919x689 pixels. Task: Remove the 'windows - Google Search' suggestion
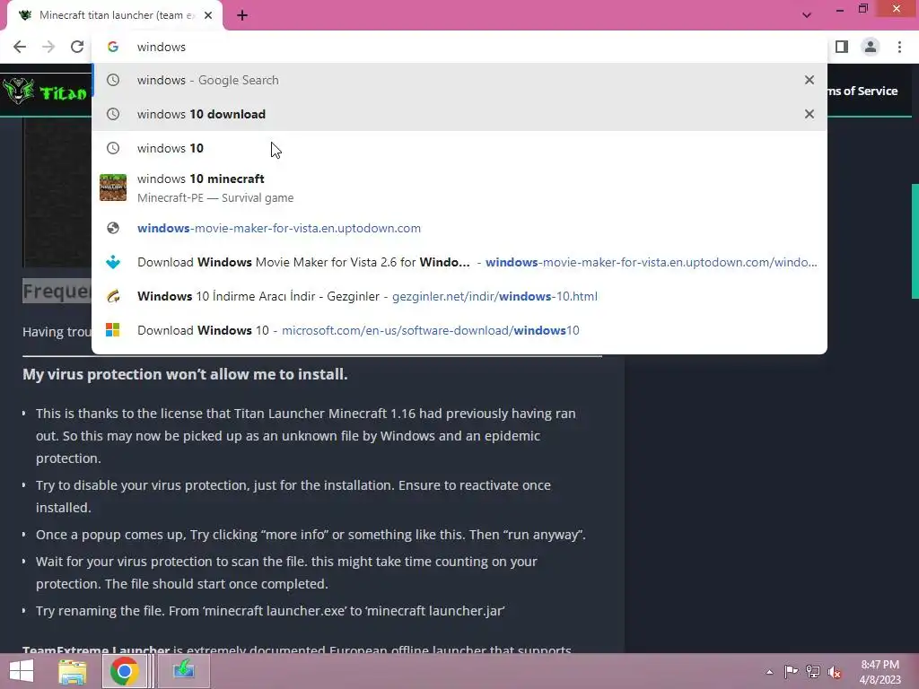coord(810,80)
